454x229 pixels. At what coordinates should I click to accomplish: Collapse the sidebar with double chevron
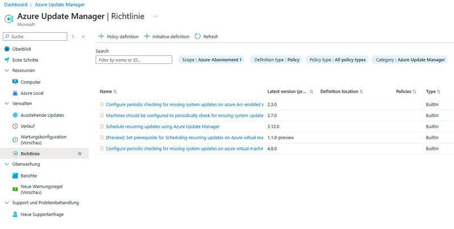(x=83, y=37)
